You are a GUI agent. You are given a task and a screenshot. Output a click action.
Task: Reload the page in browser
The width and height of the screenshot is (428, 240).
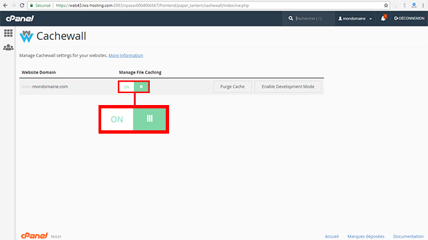click(x=22, y=5)
